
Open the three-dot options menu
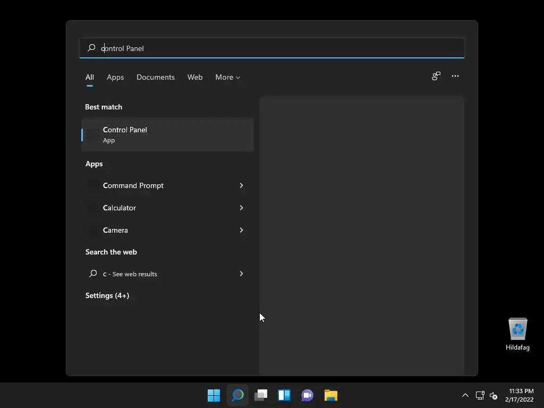(x=455, y=76)
